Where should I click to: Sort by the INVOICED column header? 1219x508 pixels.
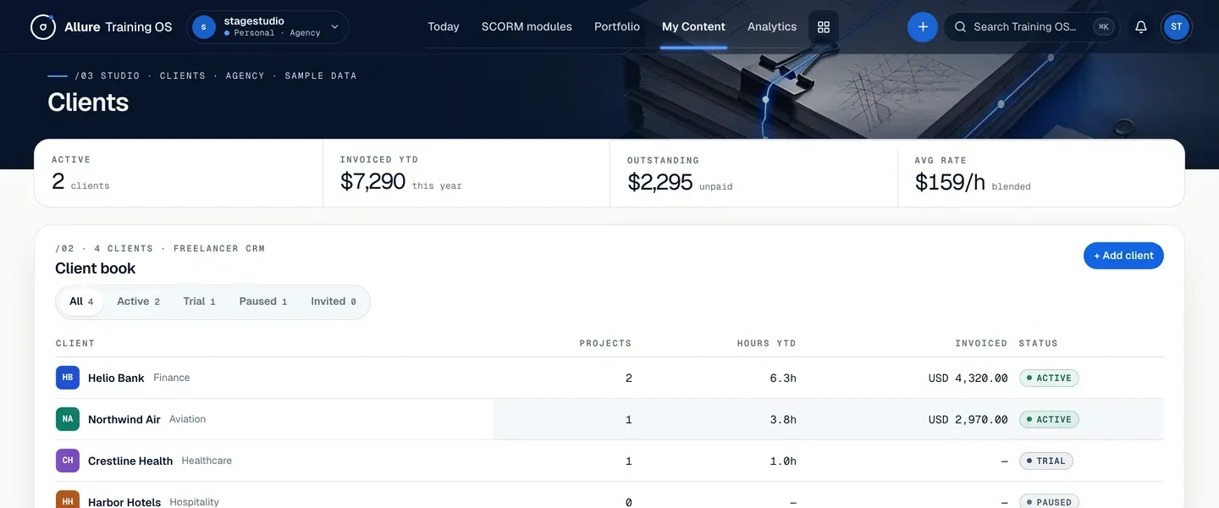coord(981,343)
